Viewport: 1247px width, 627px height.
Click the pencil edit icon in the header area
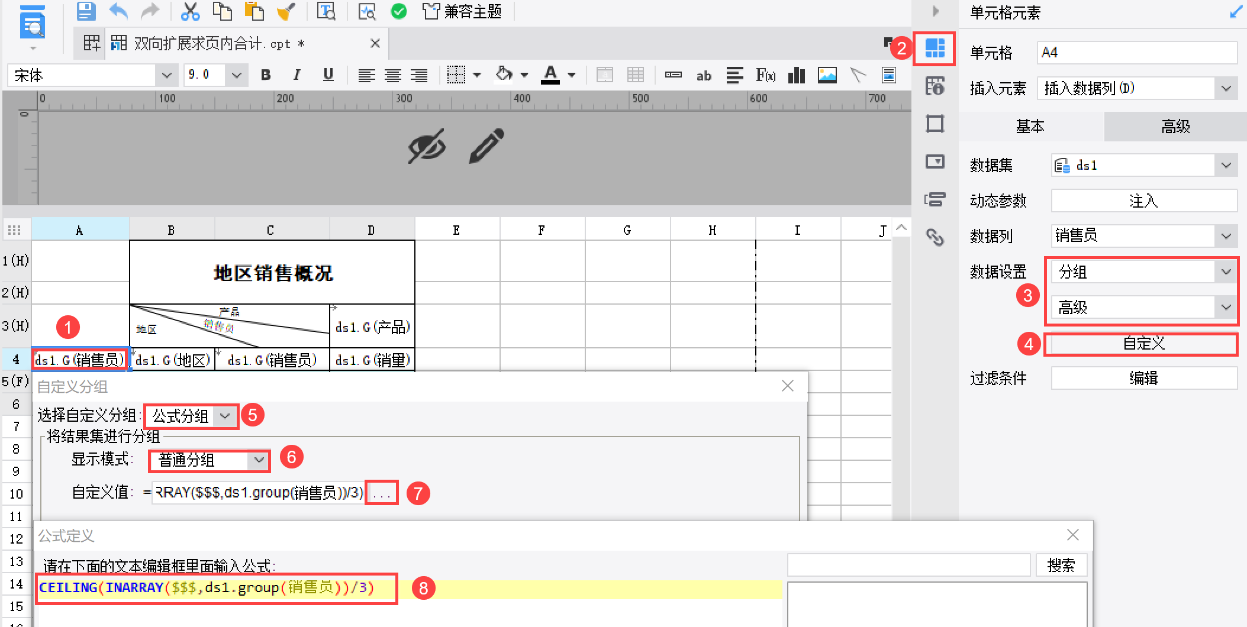486,146
